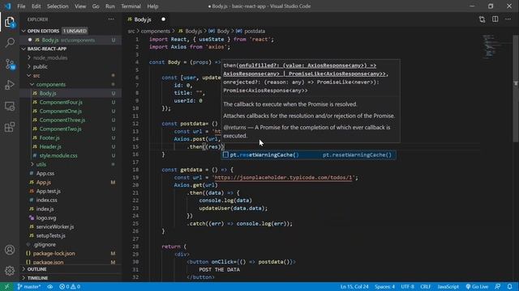Open the Explorer view in activity bar

click(x=10, y=22)
